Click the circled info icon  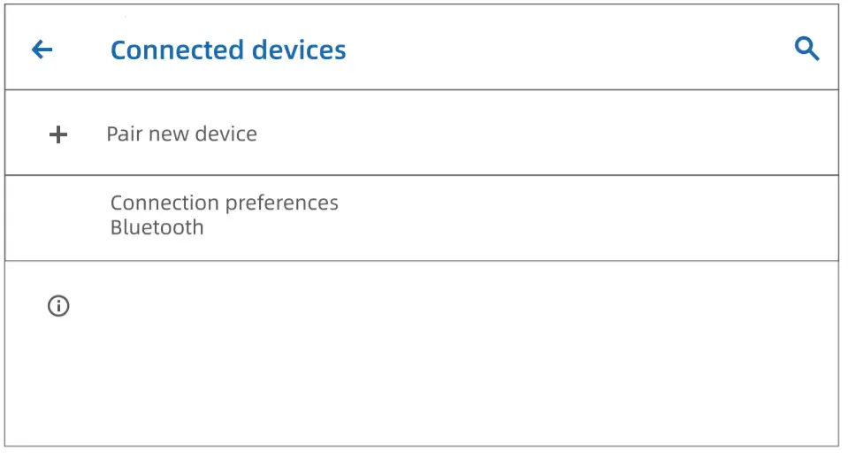pyautogui.click(x=57, y=306)
